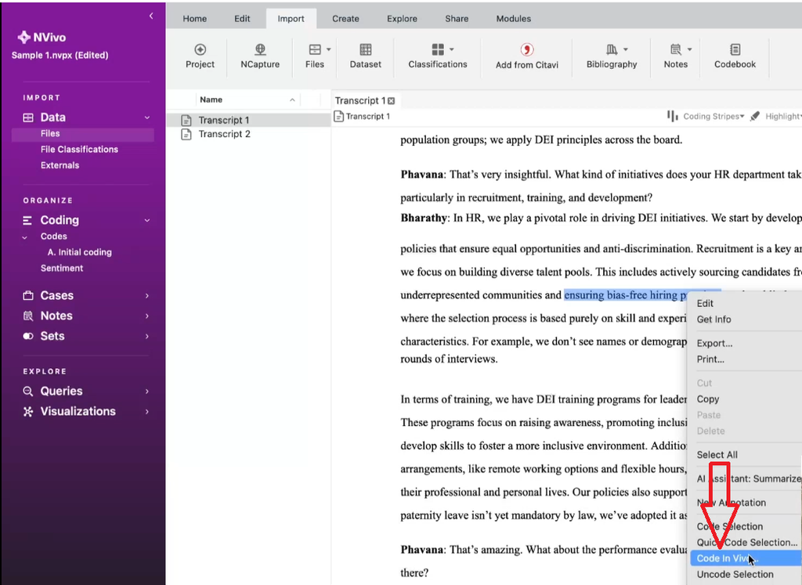Open File Classifications in sidebar
Image resolution: width=802 pixels, height=585 pixels.
click(79, 150)
